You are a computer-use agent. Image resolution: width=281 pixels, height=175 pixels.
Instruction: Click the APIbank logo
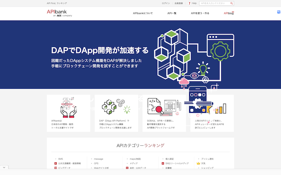59,13
